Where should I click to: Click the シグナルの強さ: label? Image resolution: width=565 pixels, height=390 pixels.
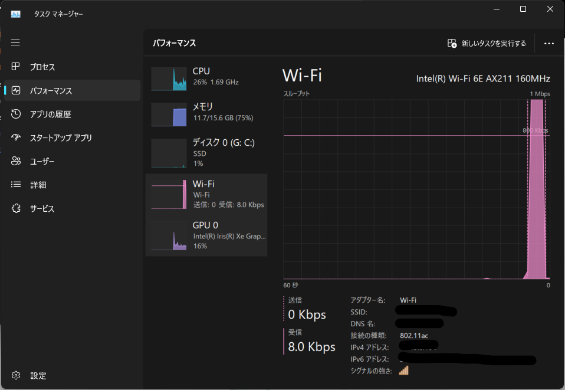pos(371,371)
